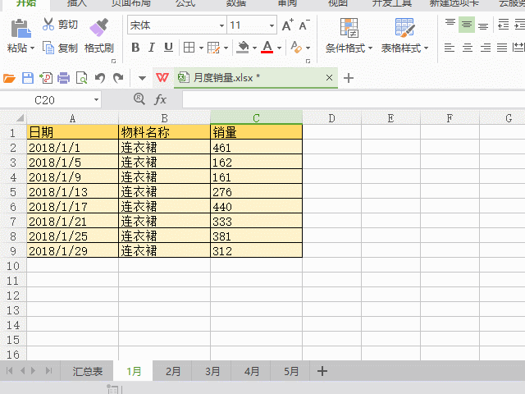Toggle Italic formatting

point(153,48)
